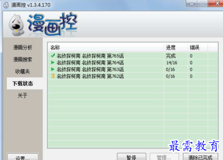The height and width of the screenshot is (160, 223).
Task: Select the 下载状态 sidebar tab
Action: tap(24, 83)
